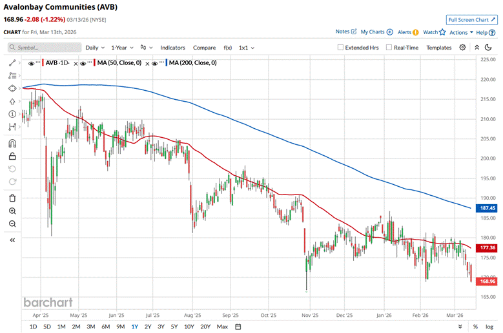
Task: Hide the MA 50 indicator eye icon
Action: [x=83, y=63]
